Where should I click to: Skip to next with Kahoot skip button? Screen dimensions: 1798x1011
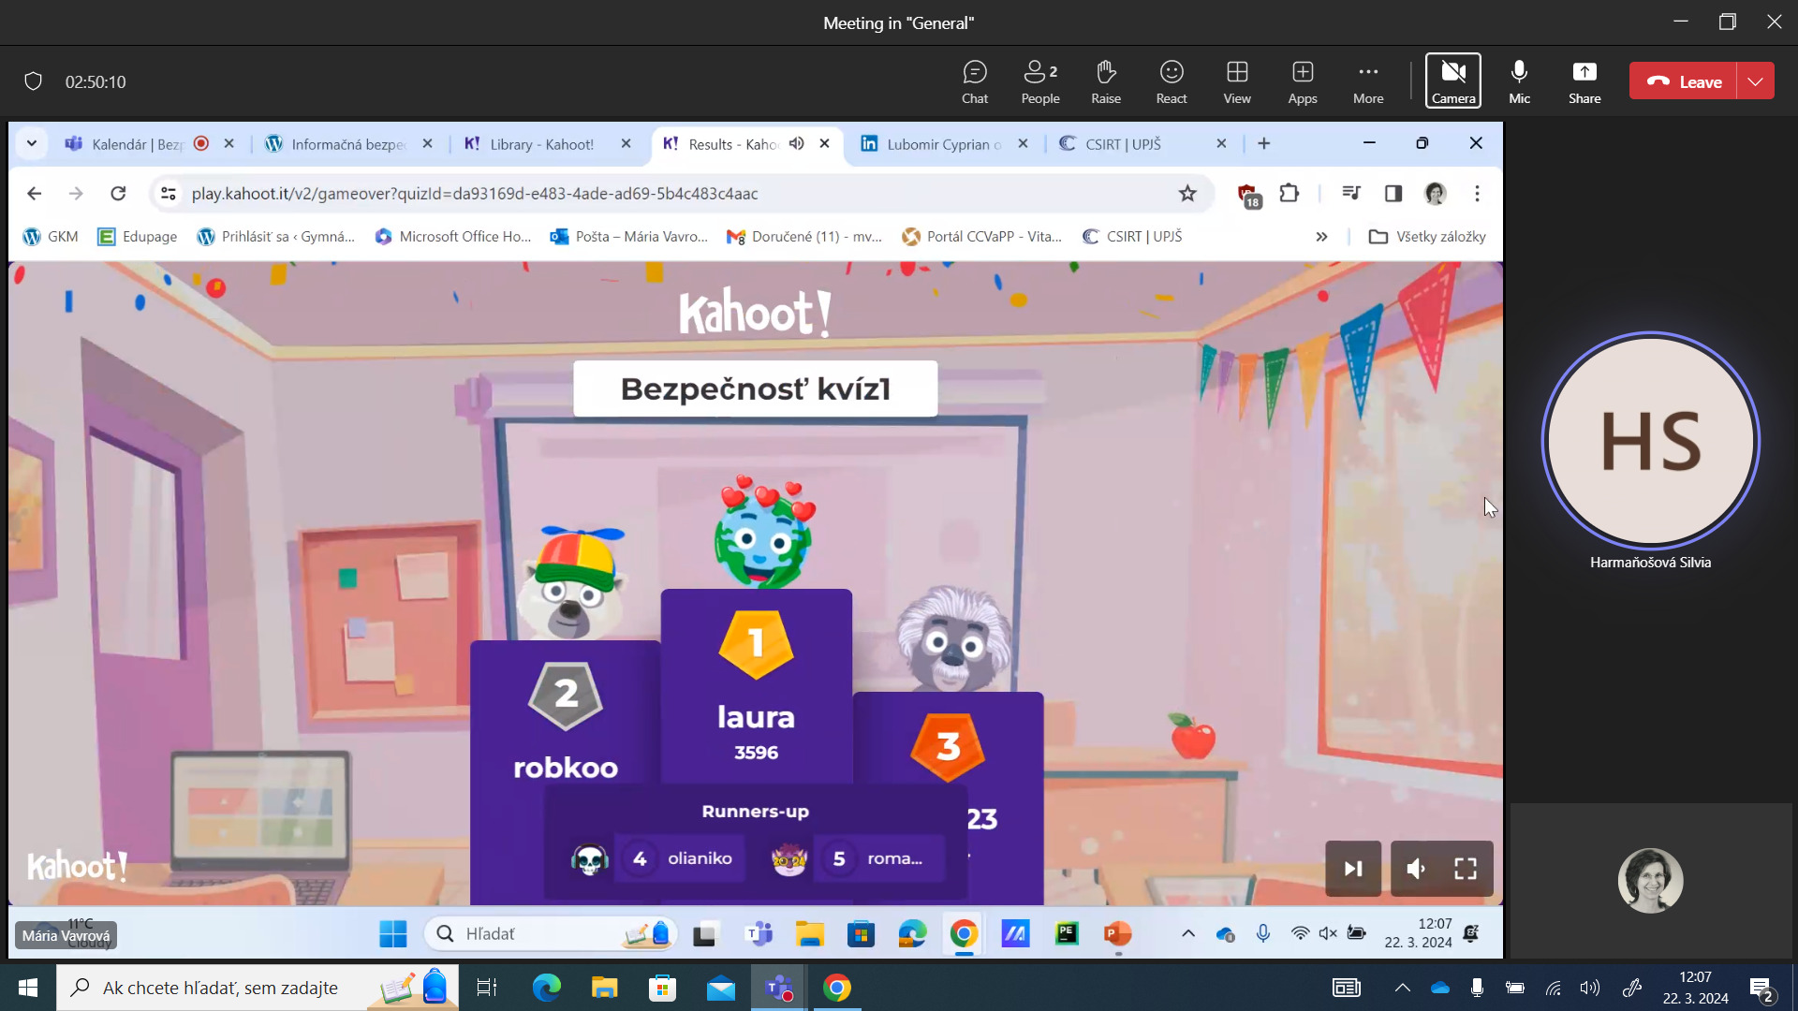[1353, 869]
